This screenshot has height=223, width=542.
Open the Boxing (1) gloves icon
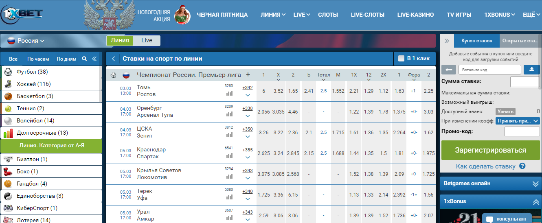tap(8, 172)
